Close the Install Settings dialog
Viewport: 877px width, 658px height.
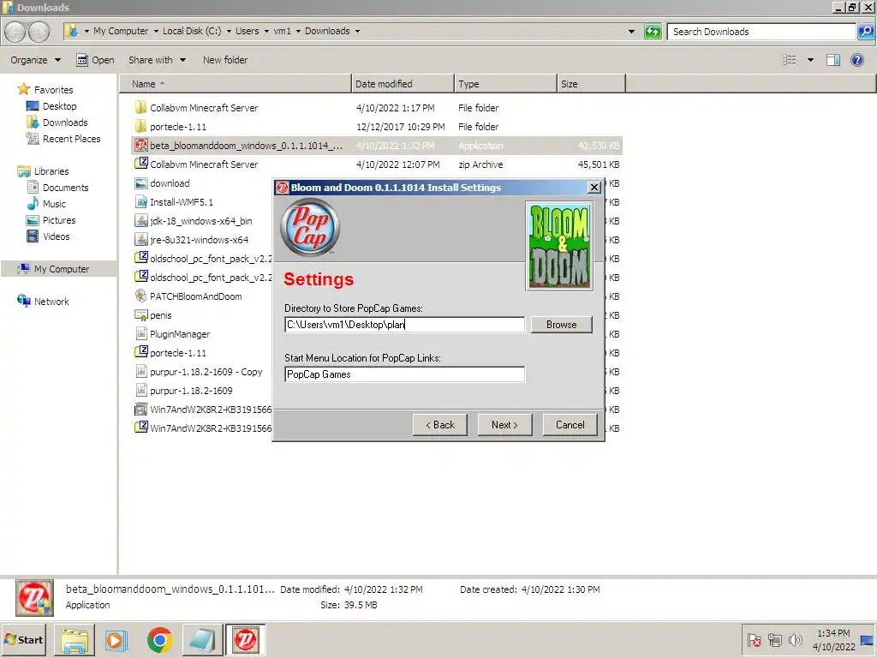[594, 188]
